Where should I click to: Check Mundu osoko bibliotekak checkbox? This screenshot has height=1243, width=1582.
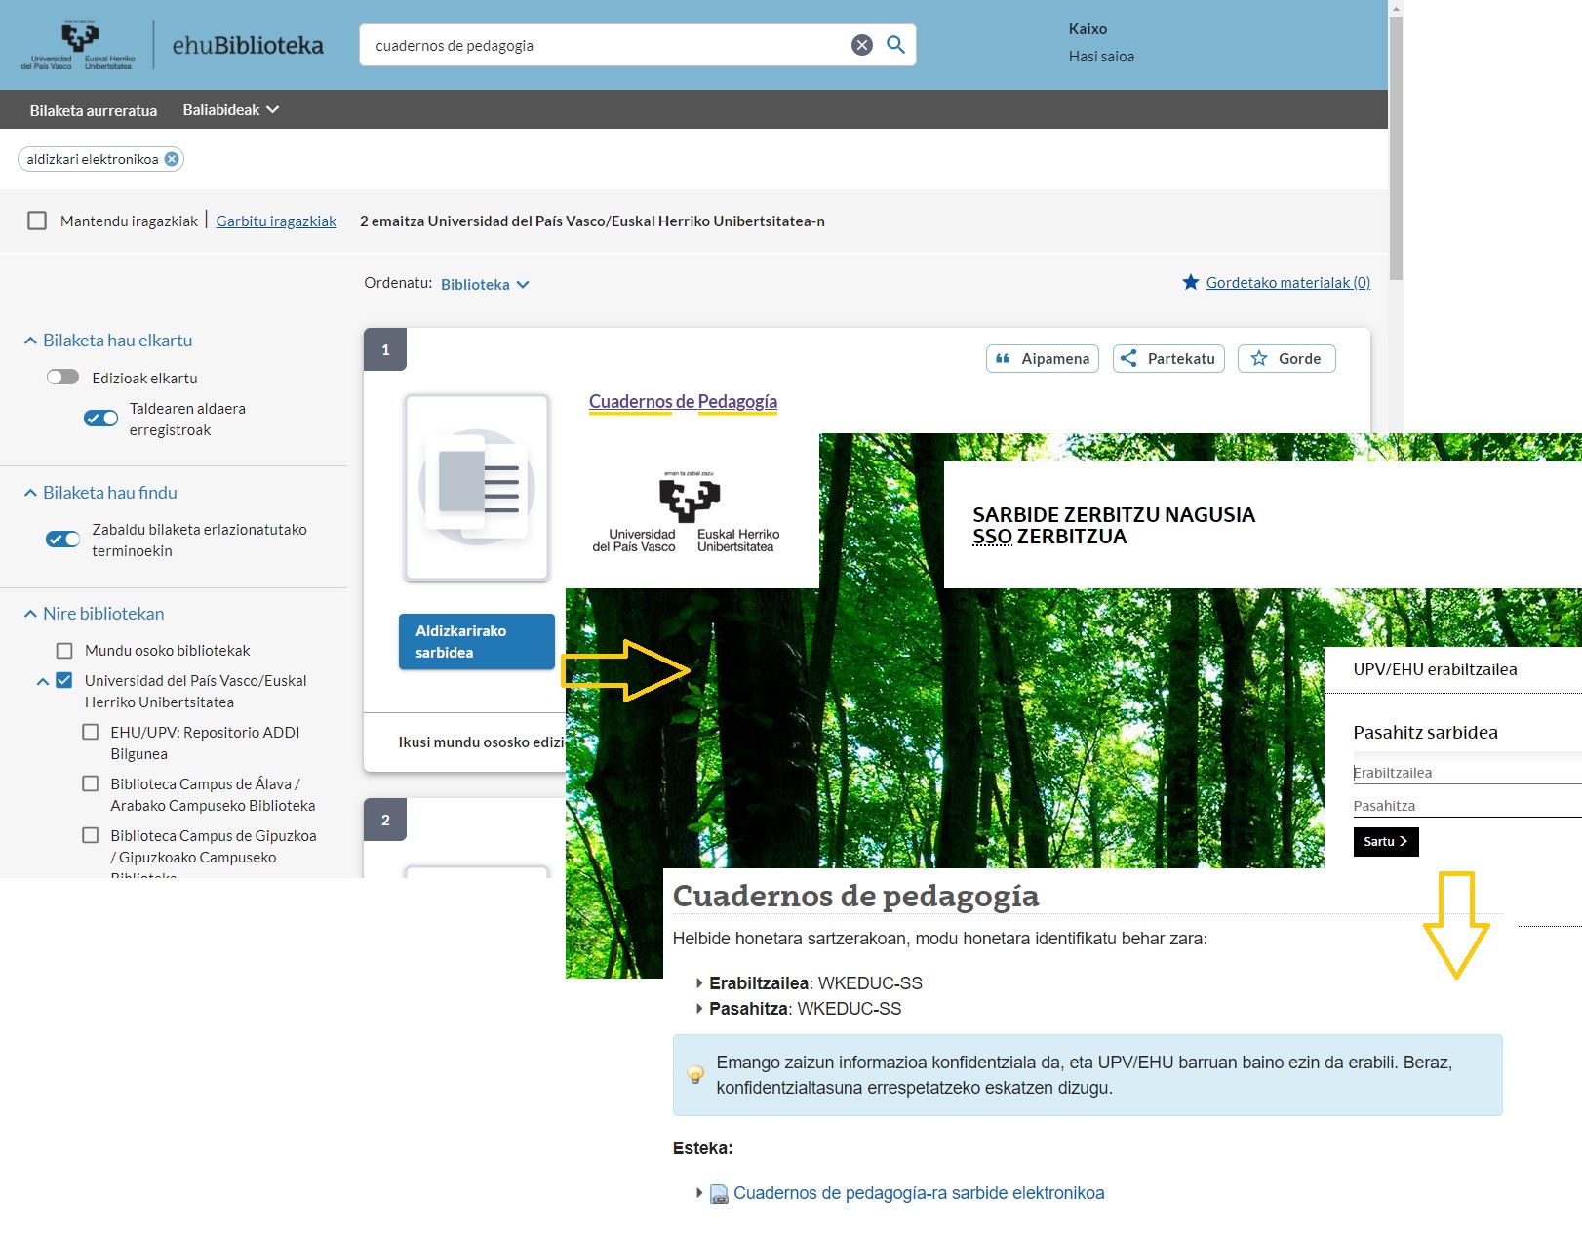[x=64, y=651]
